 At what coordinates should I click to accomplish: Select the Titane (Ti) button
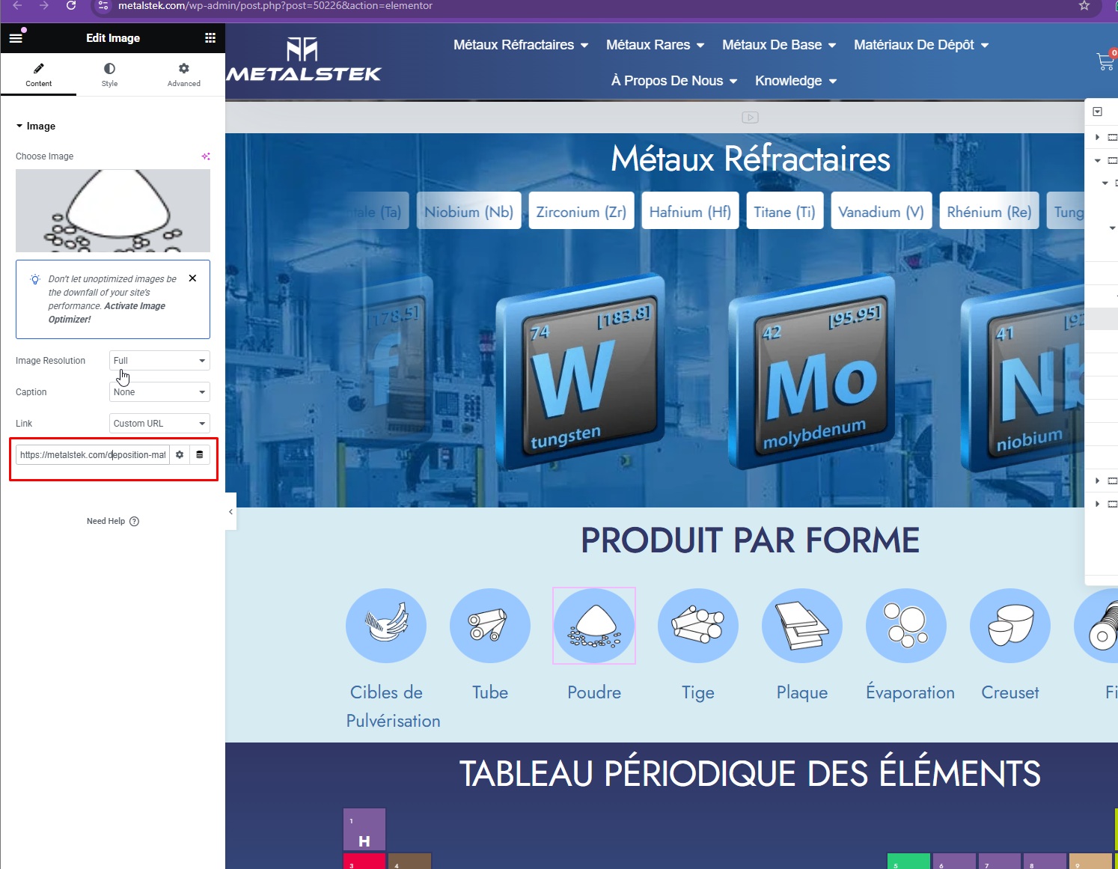pyautogui.click(x=785, y=212)
